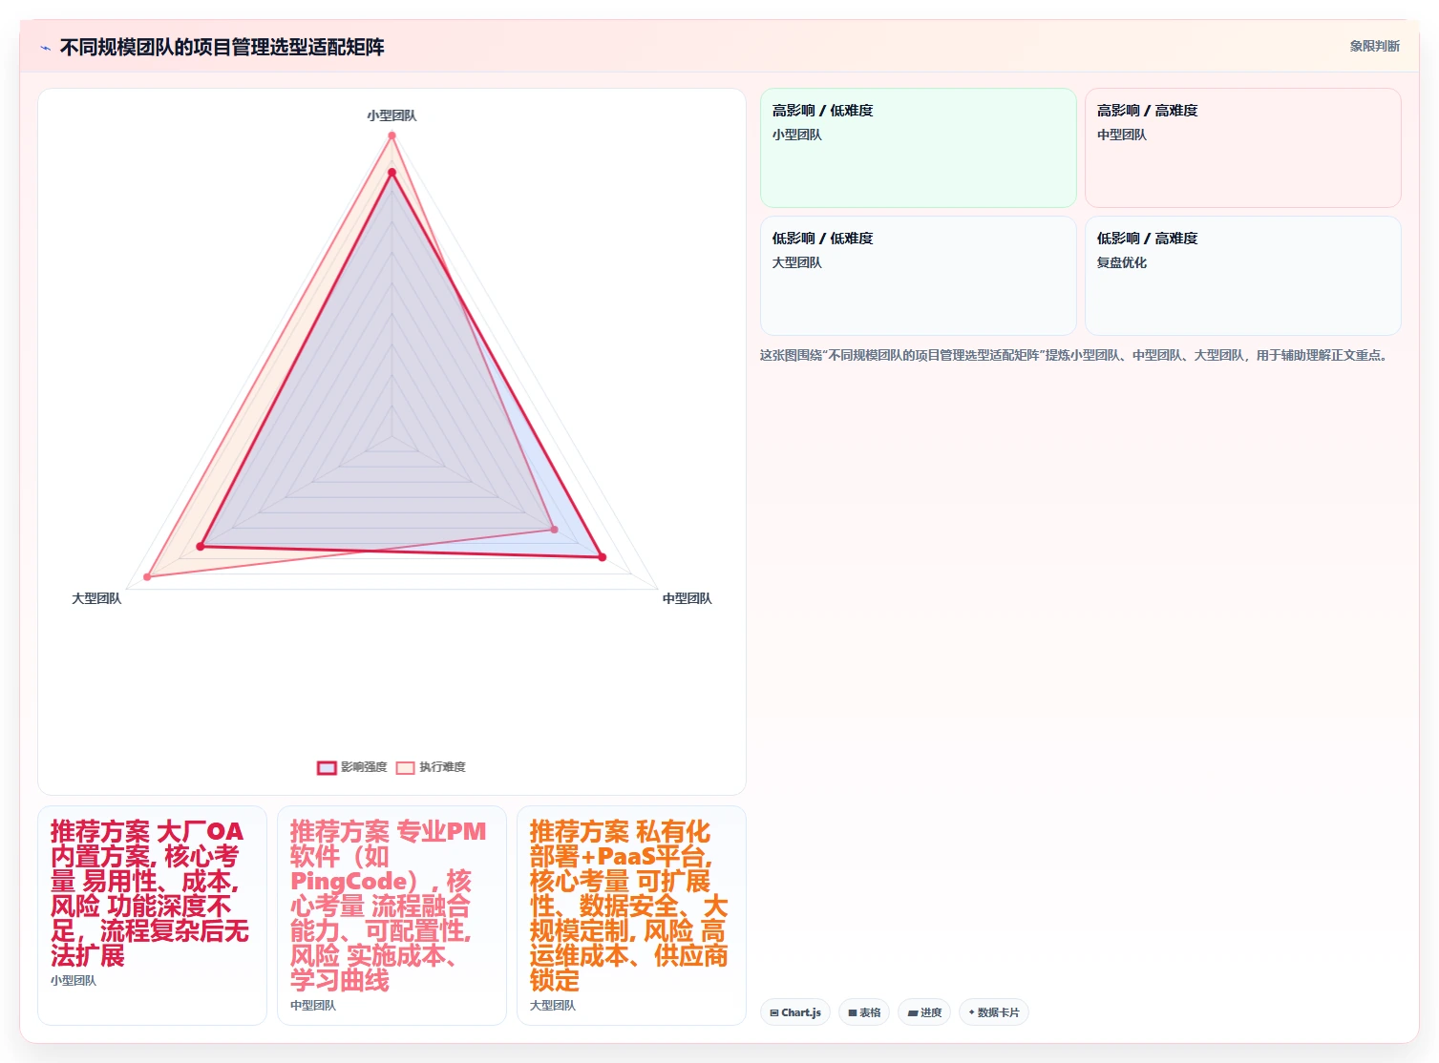Toggle the 影响强度 legend item

352,767
